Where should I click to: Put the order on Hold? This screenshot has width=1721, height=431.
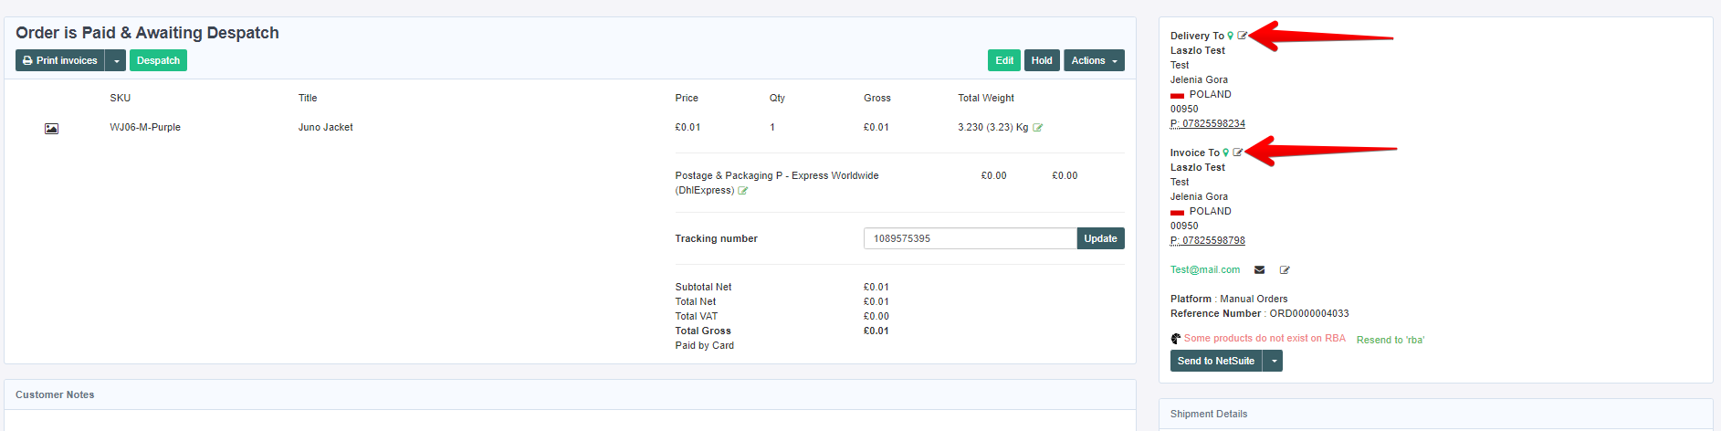pos(1042,60)
